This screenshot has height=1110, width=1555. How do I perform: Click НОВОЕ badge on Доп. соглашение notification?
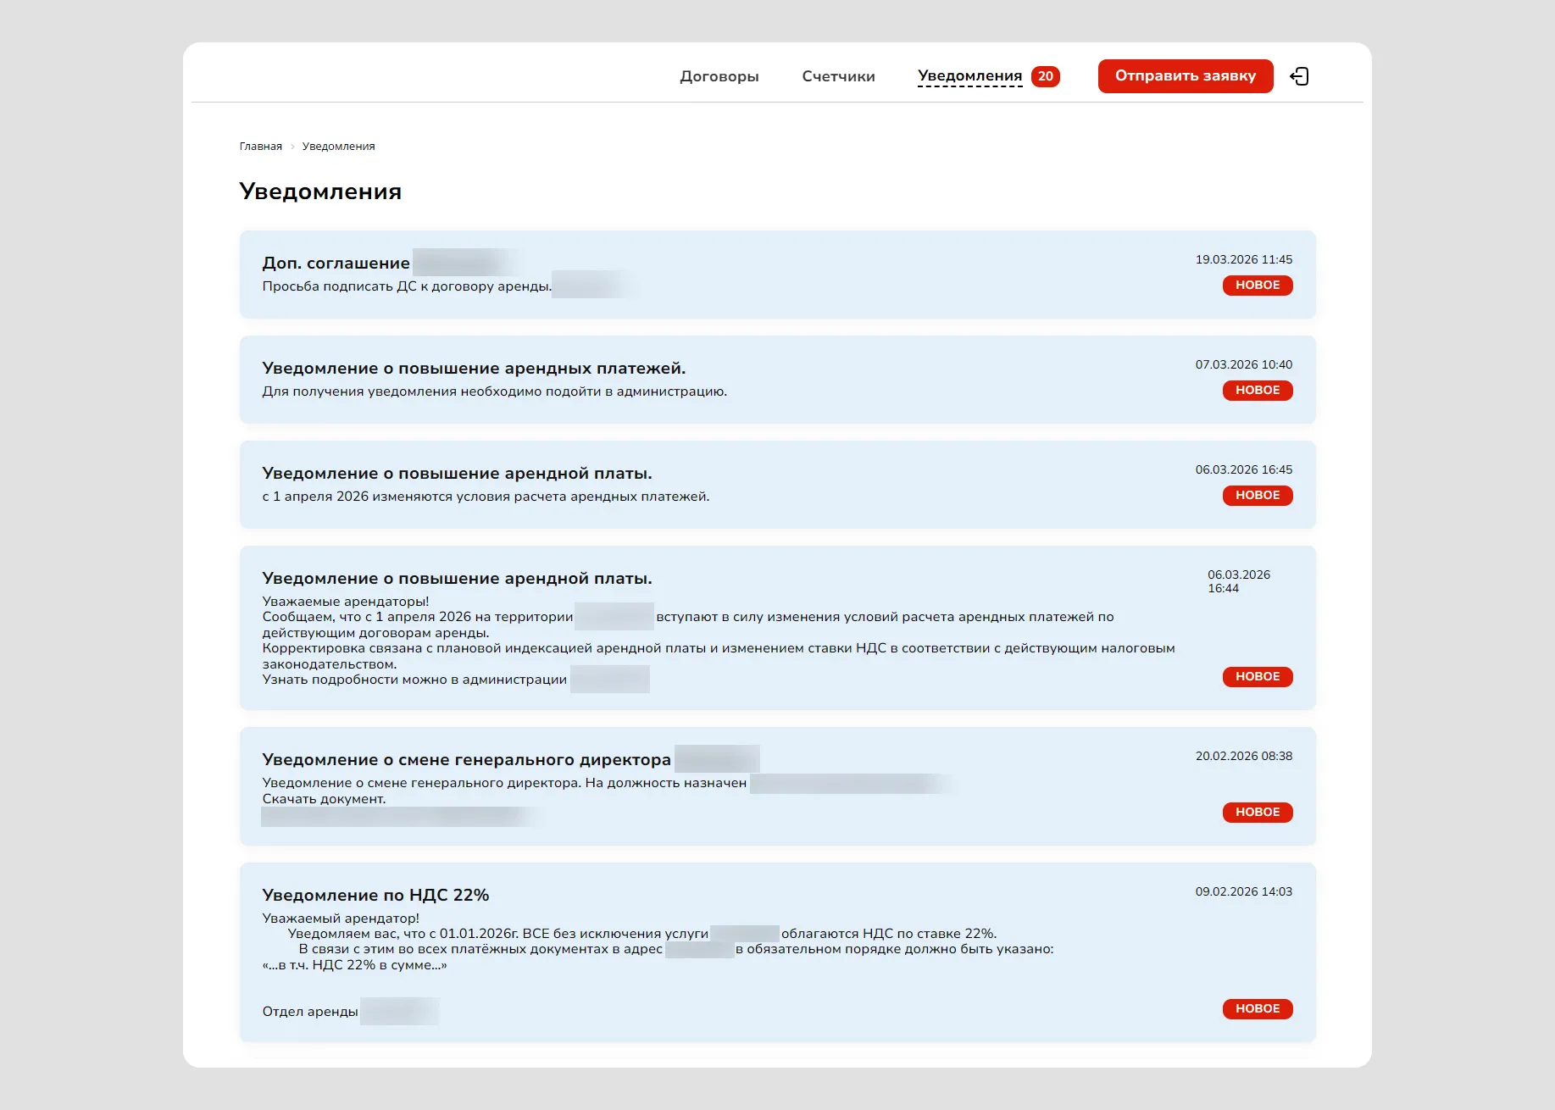coord(1257,286)
